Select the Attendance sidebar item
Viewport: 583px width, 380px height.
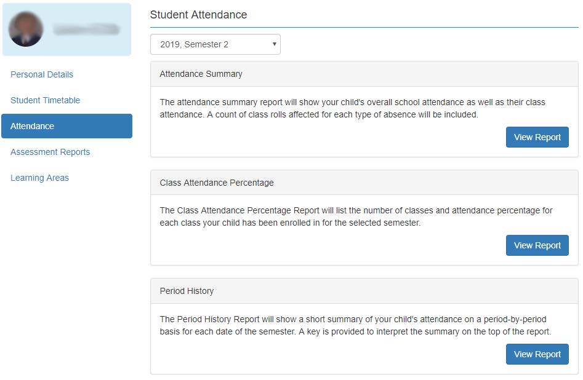click(x=66, y=126)
